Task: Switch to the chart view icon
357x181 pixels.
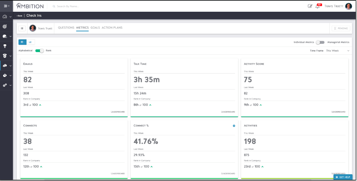Action: coord(30,42)
